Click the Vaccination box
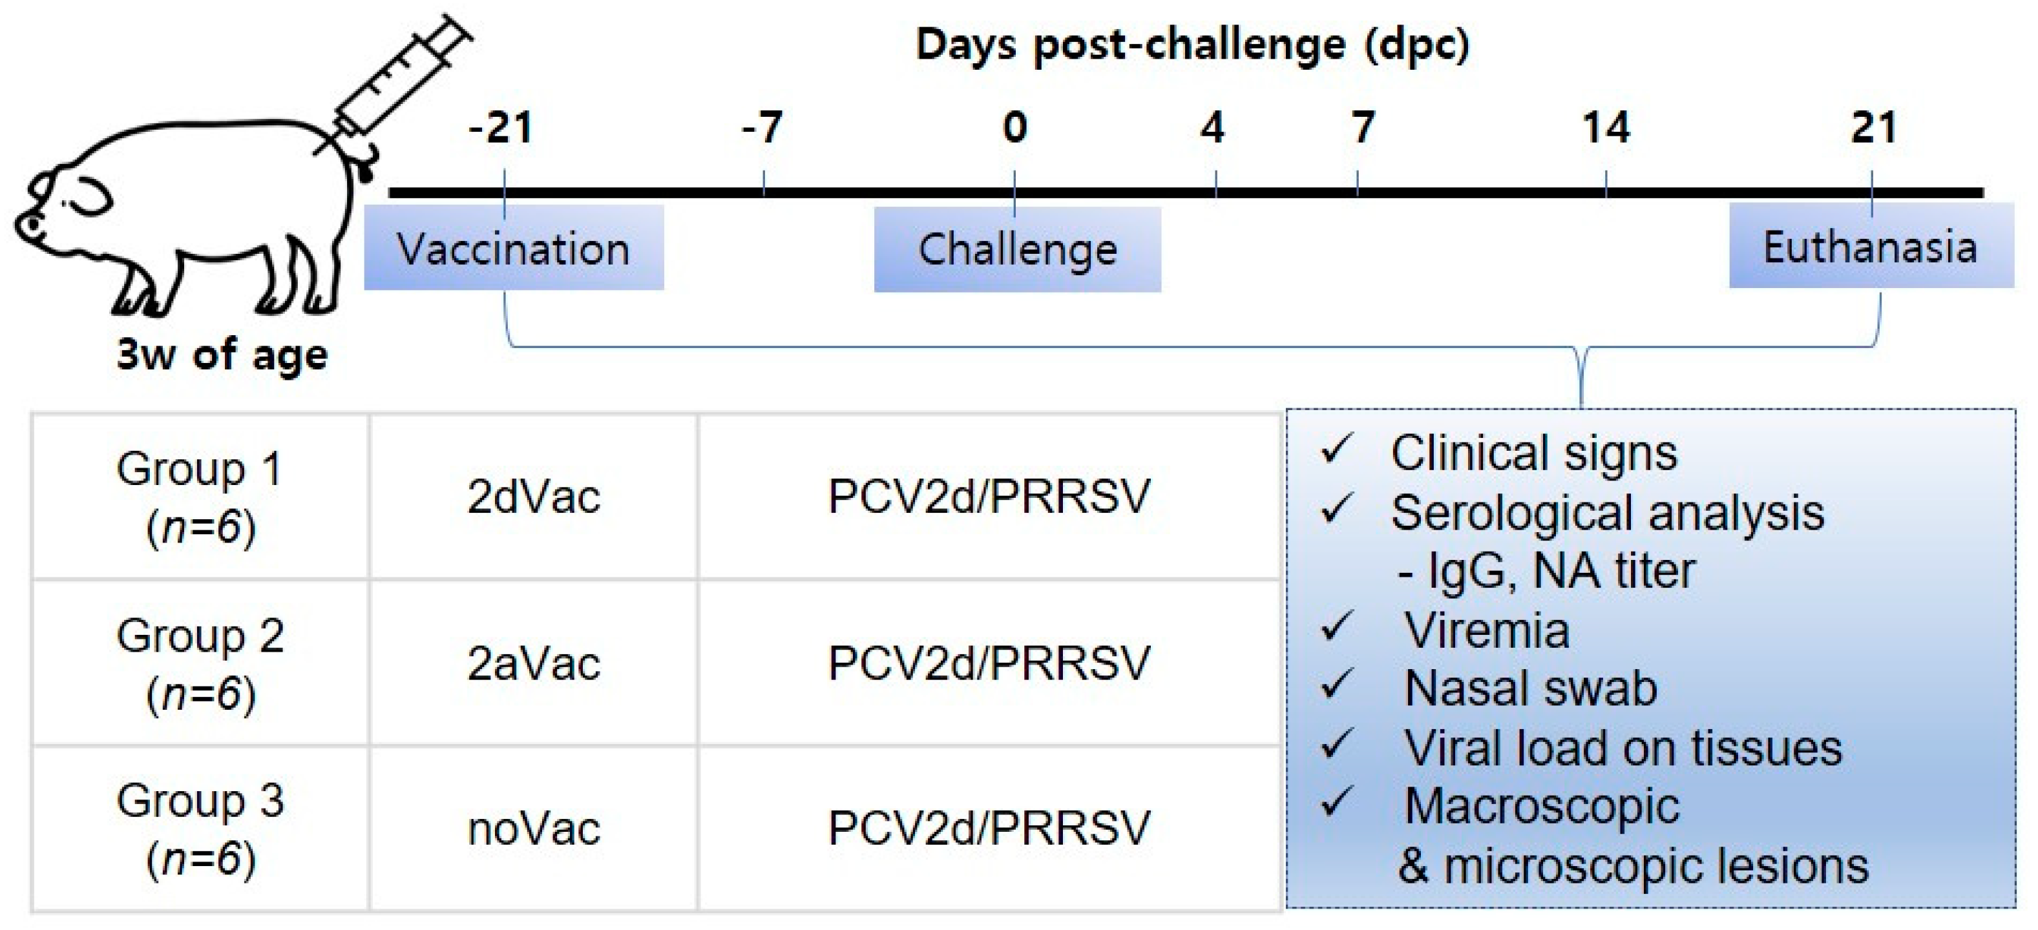 coord(514,248)
